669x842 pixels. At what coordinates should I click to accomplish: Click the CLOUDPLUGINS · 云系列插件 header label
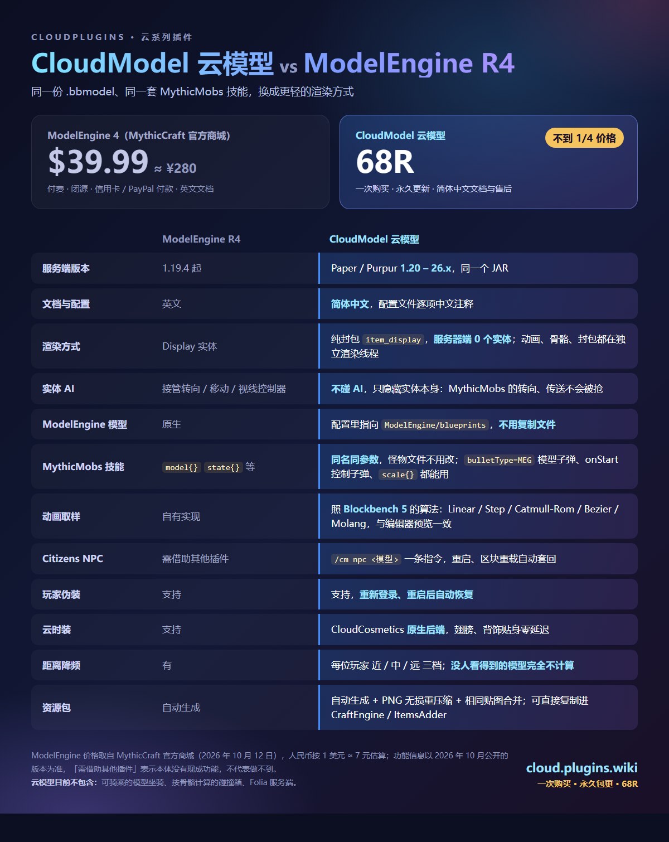[x=111, y=37]
